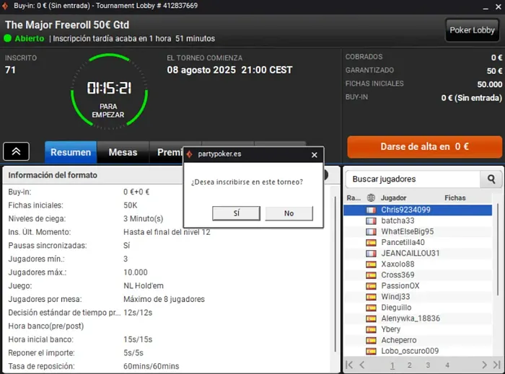Switch to the Mesas tab
The width and height of the screenshot is (505, 374).
coord(123,152)
